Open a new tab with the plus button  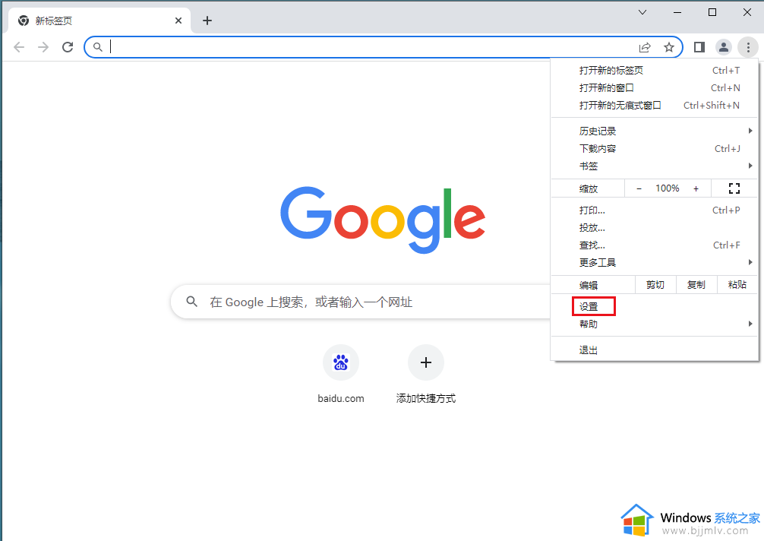click(x=207, y=21)
